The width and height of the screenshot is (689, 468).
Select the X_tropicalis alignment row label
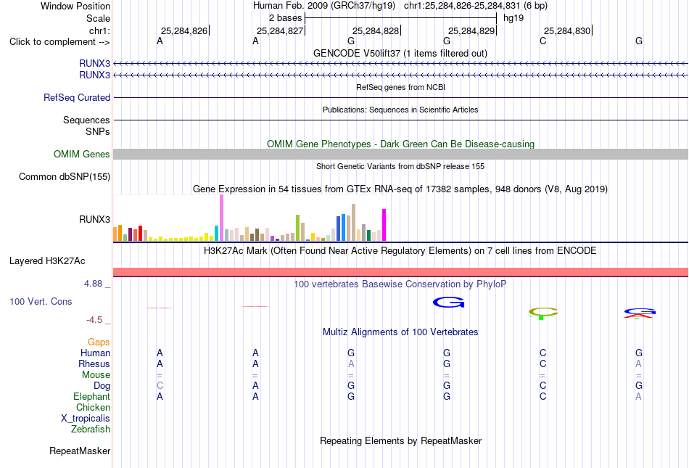tap(86, 419)
